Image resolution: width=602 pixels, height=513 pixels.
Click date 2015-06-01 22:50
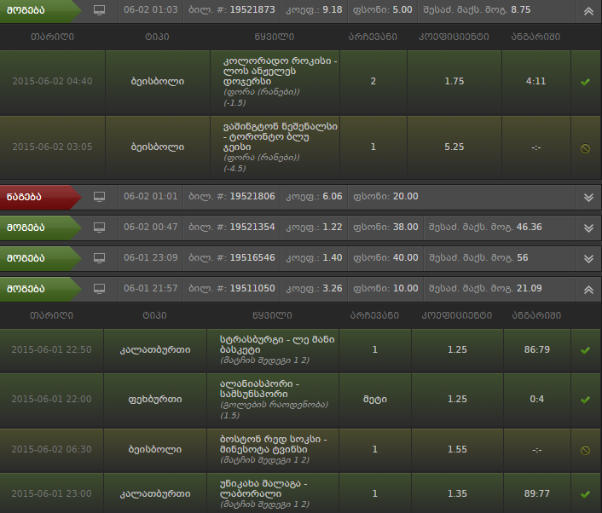tap(51, 349)
